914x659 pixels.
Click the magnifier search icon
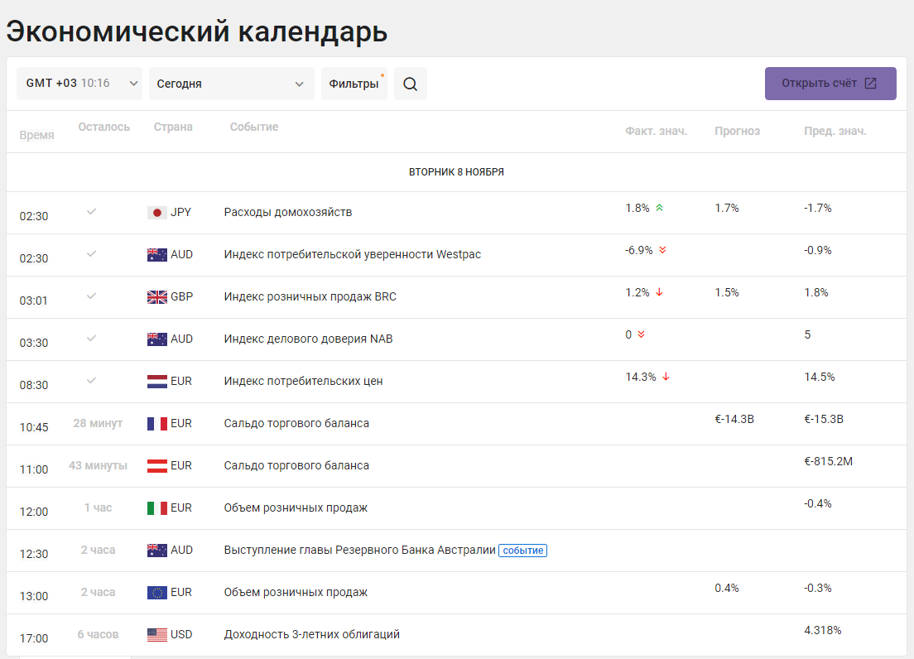(411, 84)
